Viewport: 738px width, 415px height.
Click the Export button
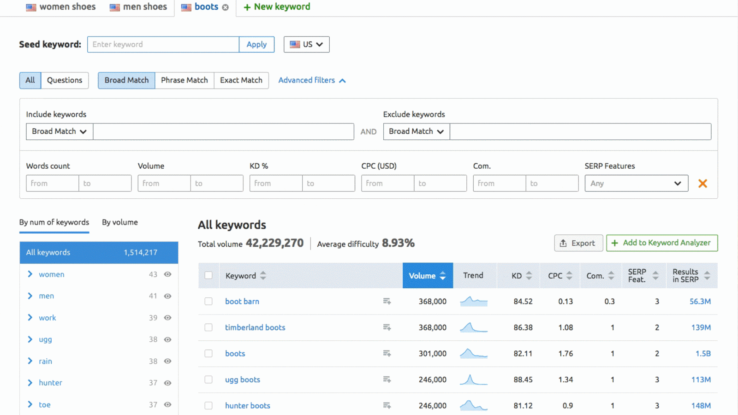(x=578, y=243)
